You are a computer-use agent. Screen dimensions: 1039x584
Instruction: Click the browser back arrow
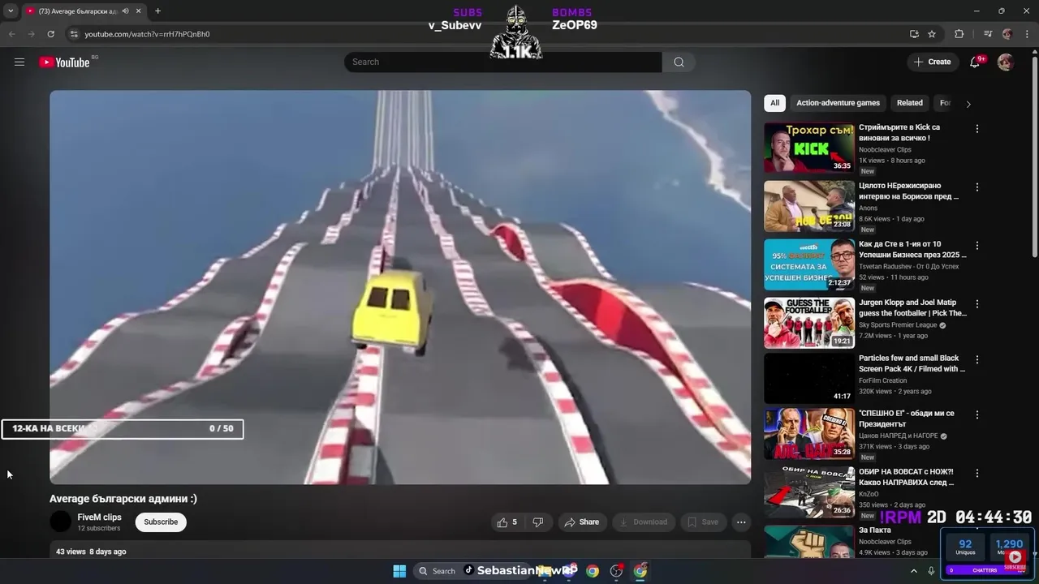11,34
